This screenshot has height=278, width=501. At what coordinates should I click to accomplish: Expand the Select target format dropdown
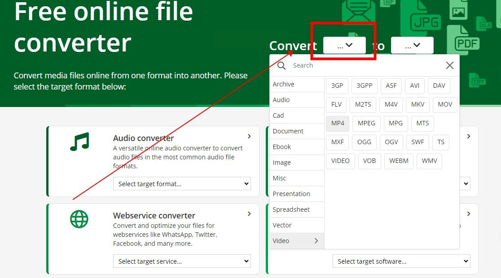coord(182,184)
